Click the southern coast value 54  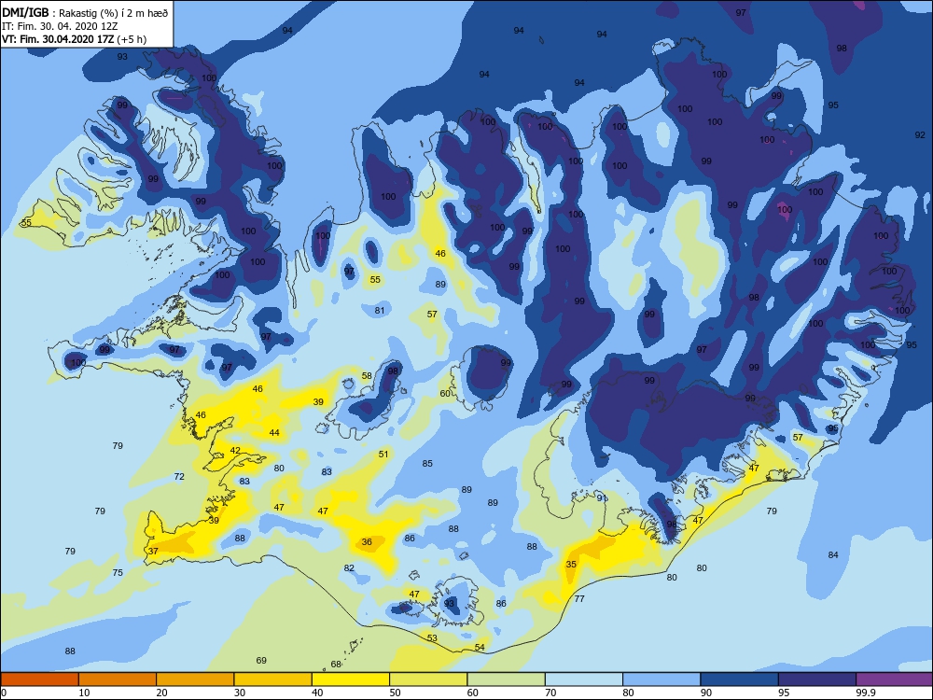(x=480, y=647)
